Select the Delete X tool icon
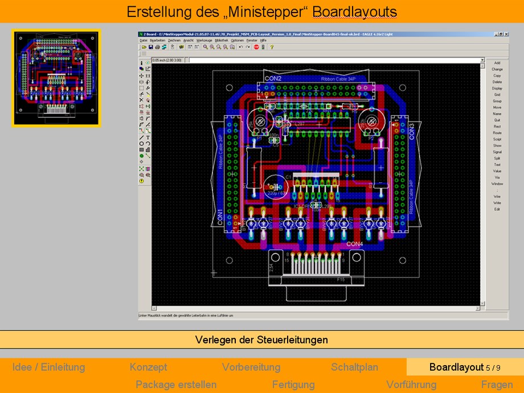The image size is (524, 393). pos(141,100)
